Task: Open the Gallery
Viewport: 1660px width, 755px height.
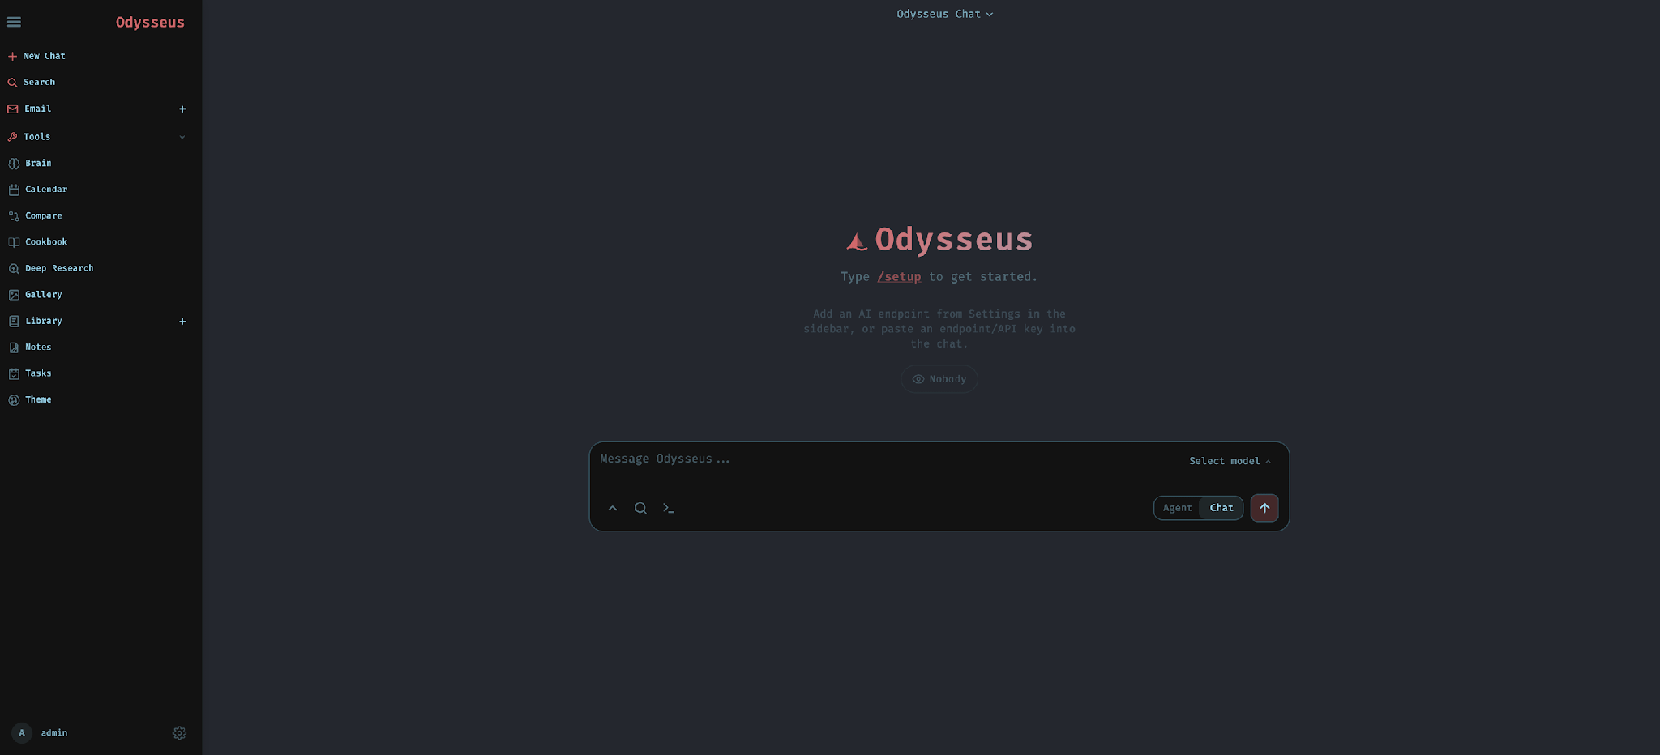Action: 44,294
